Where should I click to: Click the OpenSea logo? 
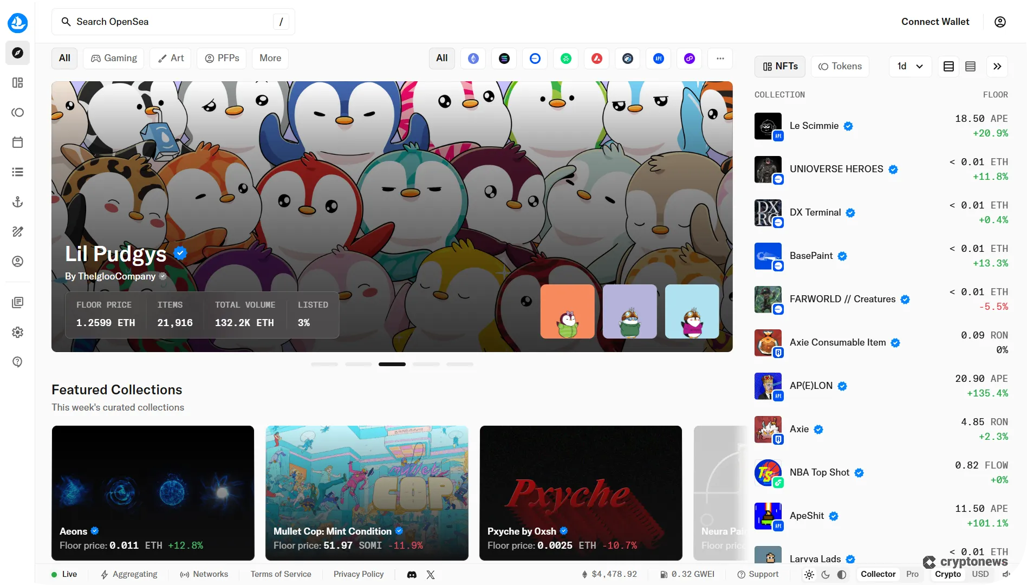18,23
